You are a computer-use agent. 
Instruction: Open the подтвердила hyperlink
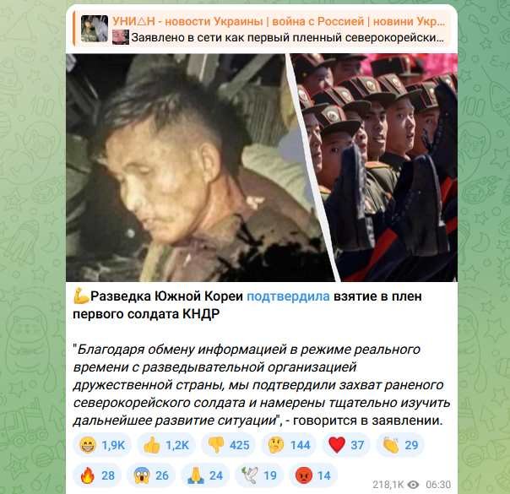coord(288,296)
